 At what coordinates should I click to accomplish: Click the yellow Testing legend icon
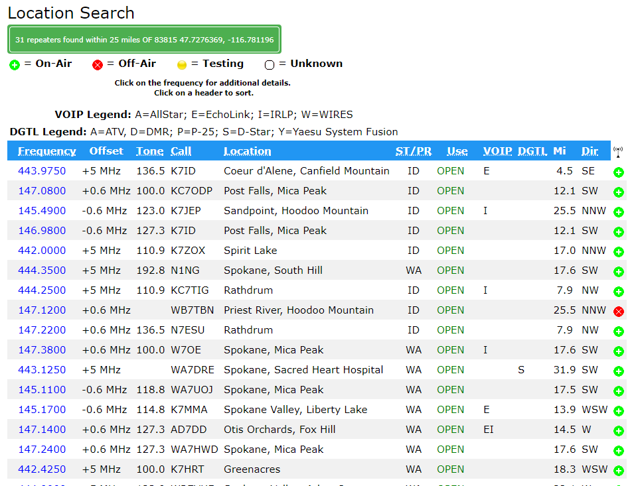[182, 65]
